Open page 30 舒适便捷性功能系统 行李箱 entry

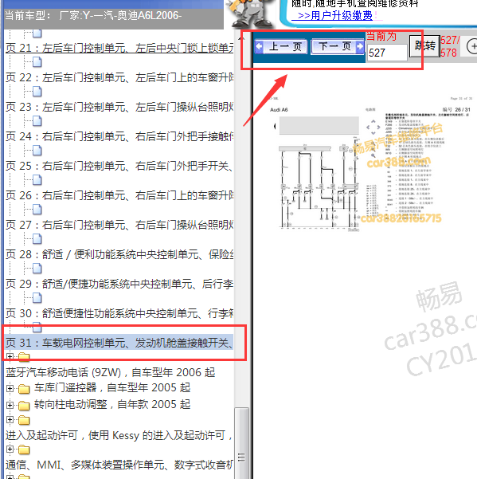point(119,313)
